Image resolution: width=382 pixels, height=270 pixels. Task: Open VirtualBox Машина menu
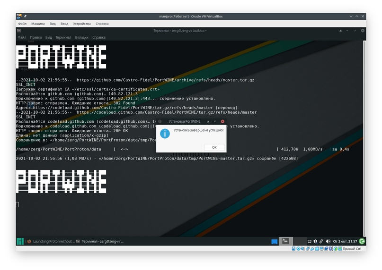pos(38,24)
